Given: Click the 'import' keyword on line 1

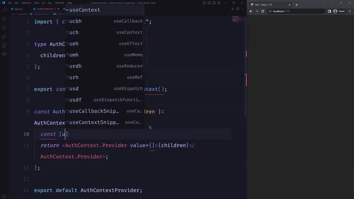Looking at the screenshot, I should point(43,22).
